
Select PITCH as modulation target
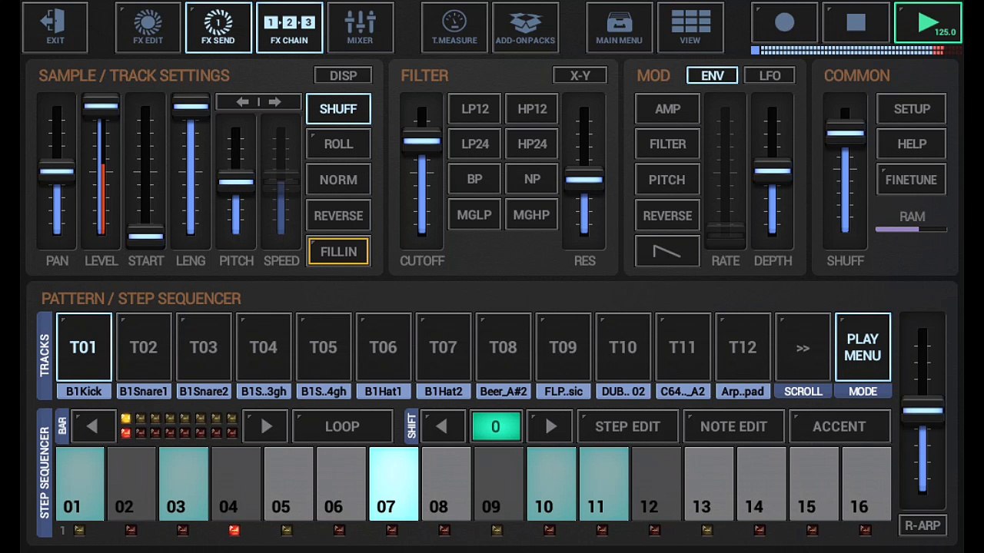pos(667,180)
